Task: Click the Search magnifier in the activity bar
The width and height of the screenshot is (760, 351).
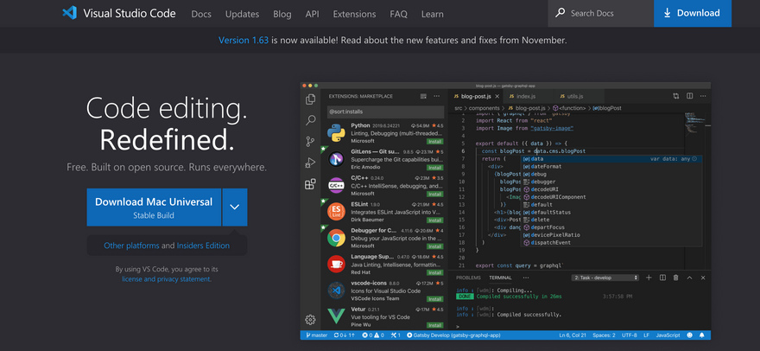Action: [311, 120]
